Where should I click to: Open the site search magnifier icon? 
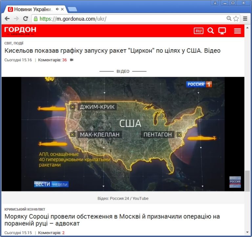pyautogui.click(x=211, y=31)
